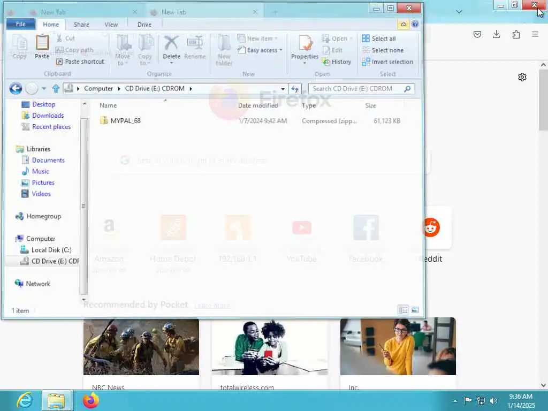Click the Open button in ribbon
The width and height of the screenshot is (548, 411).
pyautogui.click(x=337, y=39)
